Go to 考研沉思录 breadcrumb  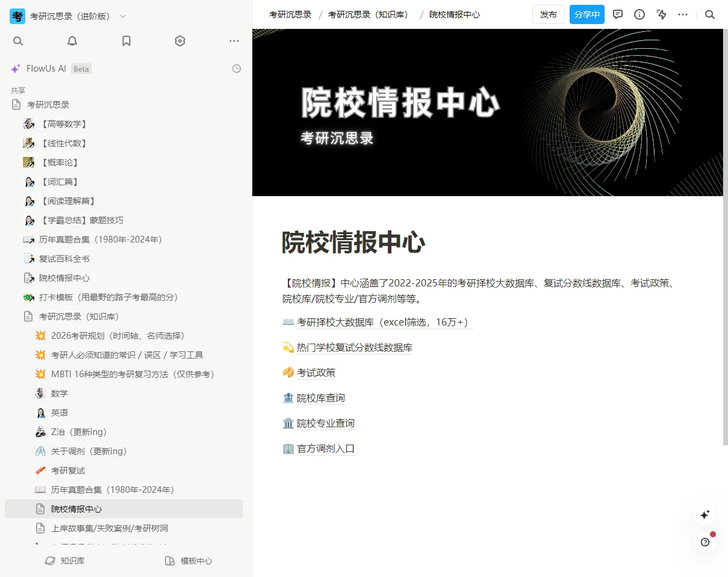290,14
